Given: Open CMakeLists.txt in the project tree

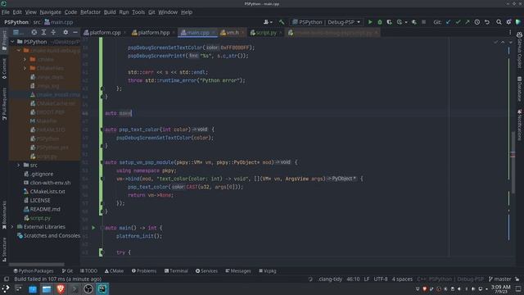Looking at the screenshot, I should (x=47, y=192).
